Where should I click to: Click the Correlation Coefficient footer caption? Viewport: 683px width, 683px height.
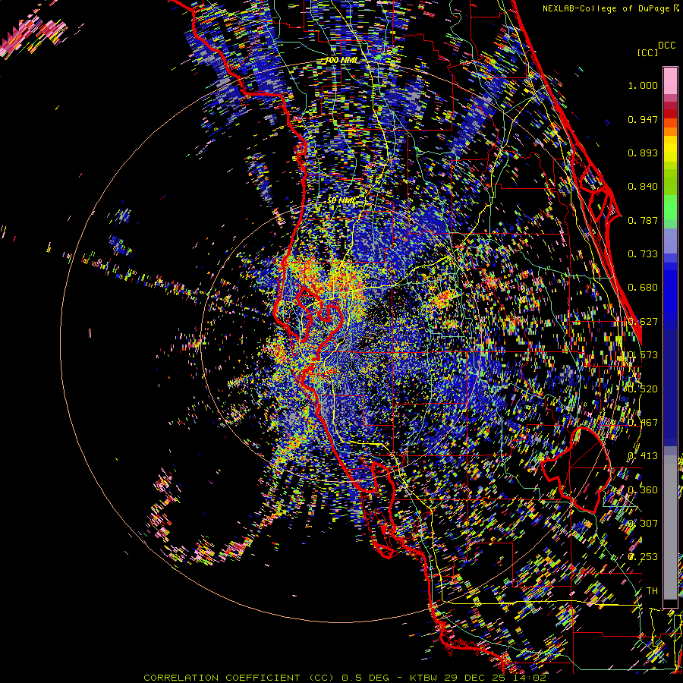(x=345, y=678)
